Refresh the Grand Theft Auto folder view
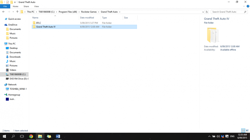The height and width of the screenshot is (140, 250). [207, 12]
